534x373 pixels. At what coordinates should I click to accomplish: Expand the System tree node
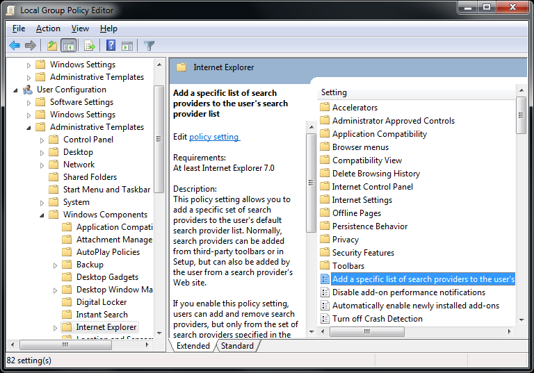(x=42, y=203)
